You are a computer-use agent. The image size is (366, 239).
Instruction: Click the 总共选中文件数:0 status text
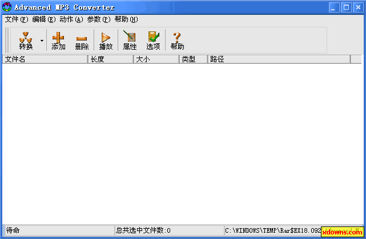pyautogui.click(x=143, y=230)
